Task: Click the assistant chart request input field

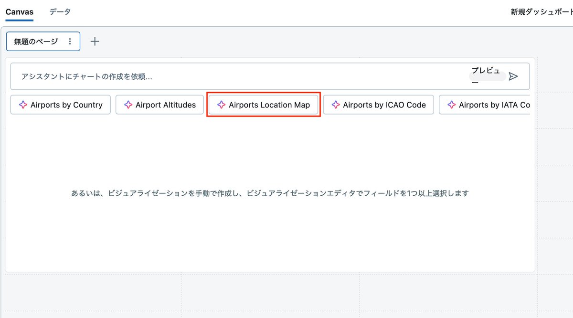Action: click(x=191, y=75)
